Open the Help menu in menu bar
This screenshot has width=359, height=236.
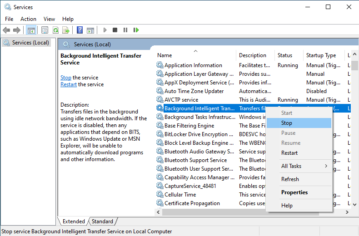(68, 19)
